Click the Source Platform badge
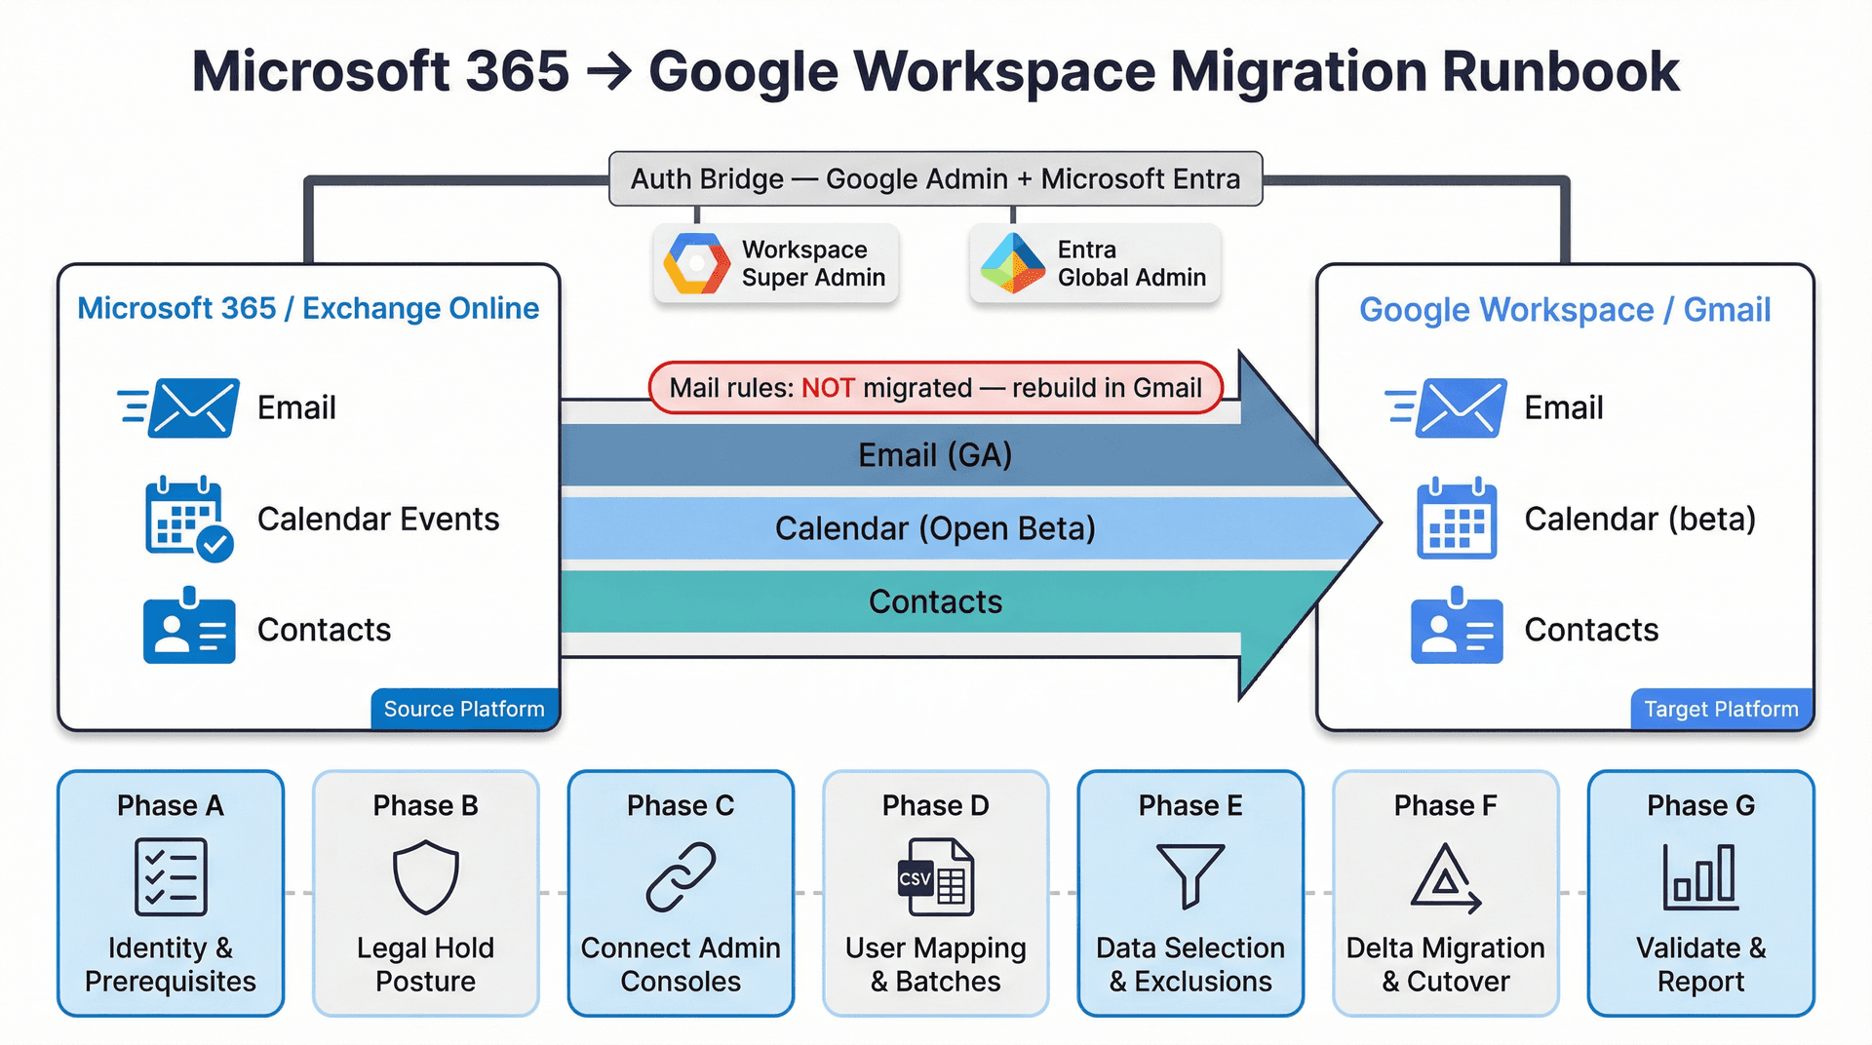This screenshot has height=1045, width=1872. point(464,709)
